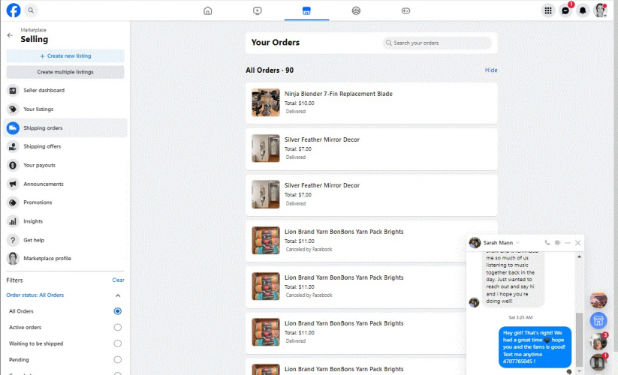Open the Facebook search icon

[x=31, y=10]
